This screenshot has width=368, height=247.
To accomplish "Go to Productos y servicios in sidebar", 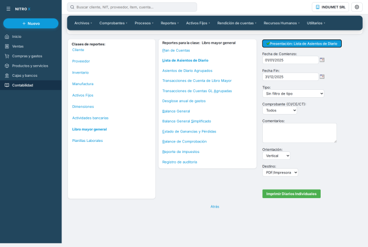I will coord(30,66).
